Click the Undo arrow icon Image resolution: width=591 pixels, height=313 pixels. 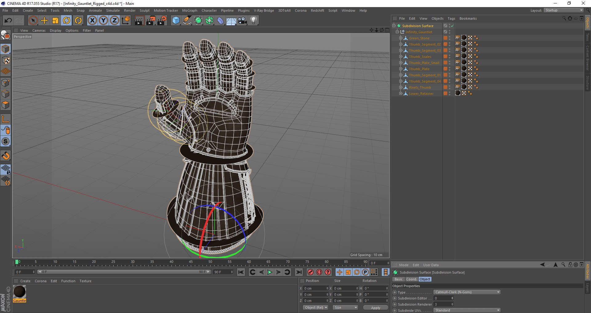8,21
